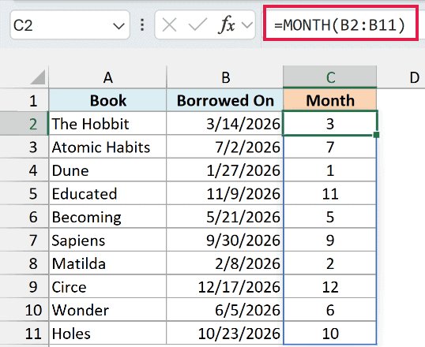Select the Book header cell
Viewport: 425px width, 347px height.
point(107,100)
